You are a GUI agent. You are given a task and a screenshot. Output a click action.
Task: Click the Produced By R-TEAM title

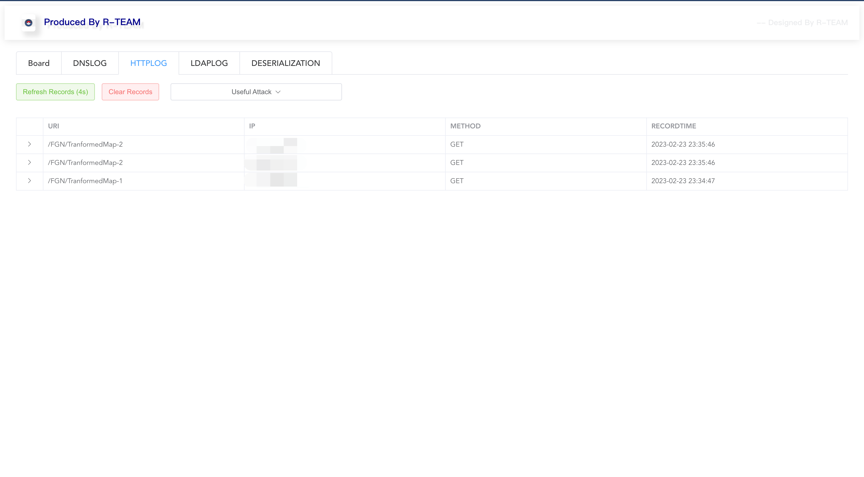(x=92, y=22)
